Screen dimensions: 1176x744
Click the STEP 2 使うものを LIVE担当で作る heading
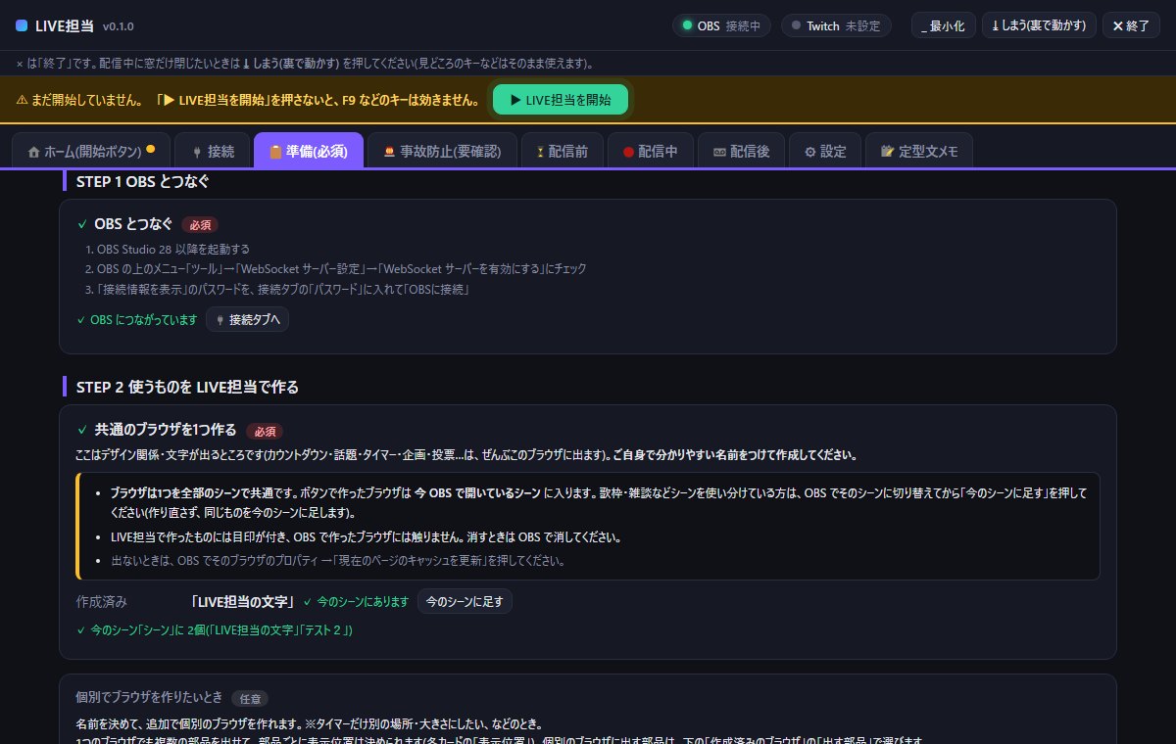[x=187, y=387]
